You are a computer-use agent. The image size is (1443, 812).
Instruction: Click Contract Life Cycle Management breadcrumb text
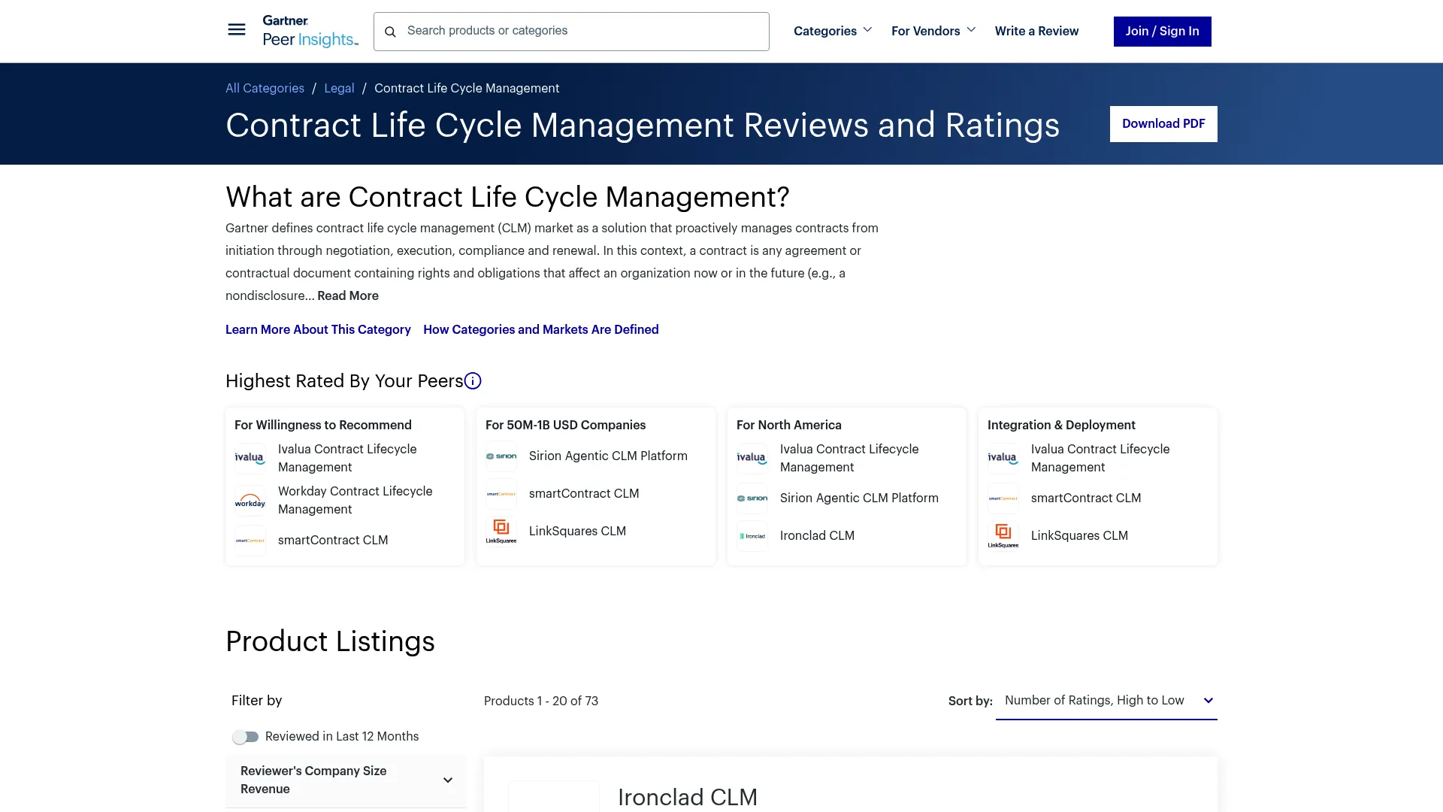tap(467, 88)
